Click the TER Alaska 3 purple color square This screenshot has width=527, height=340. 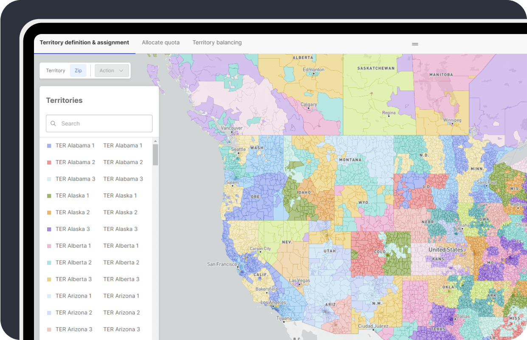48,229
